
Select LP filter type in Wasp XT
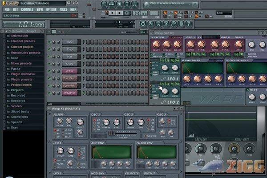[x=55, y=130]
